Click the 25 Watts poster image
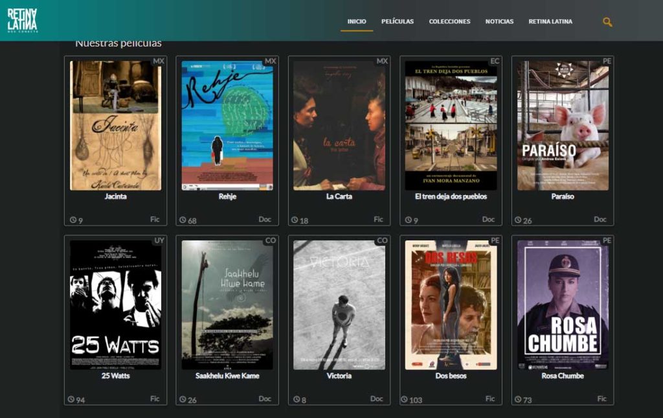 [x=115, y=305]
